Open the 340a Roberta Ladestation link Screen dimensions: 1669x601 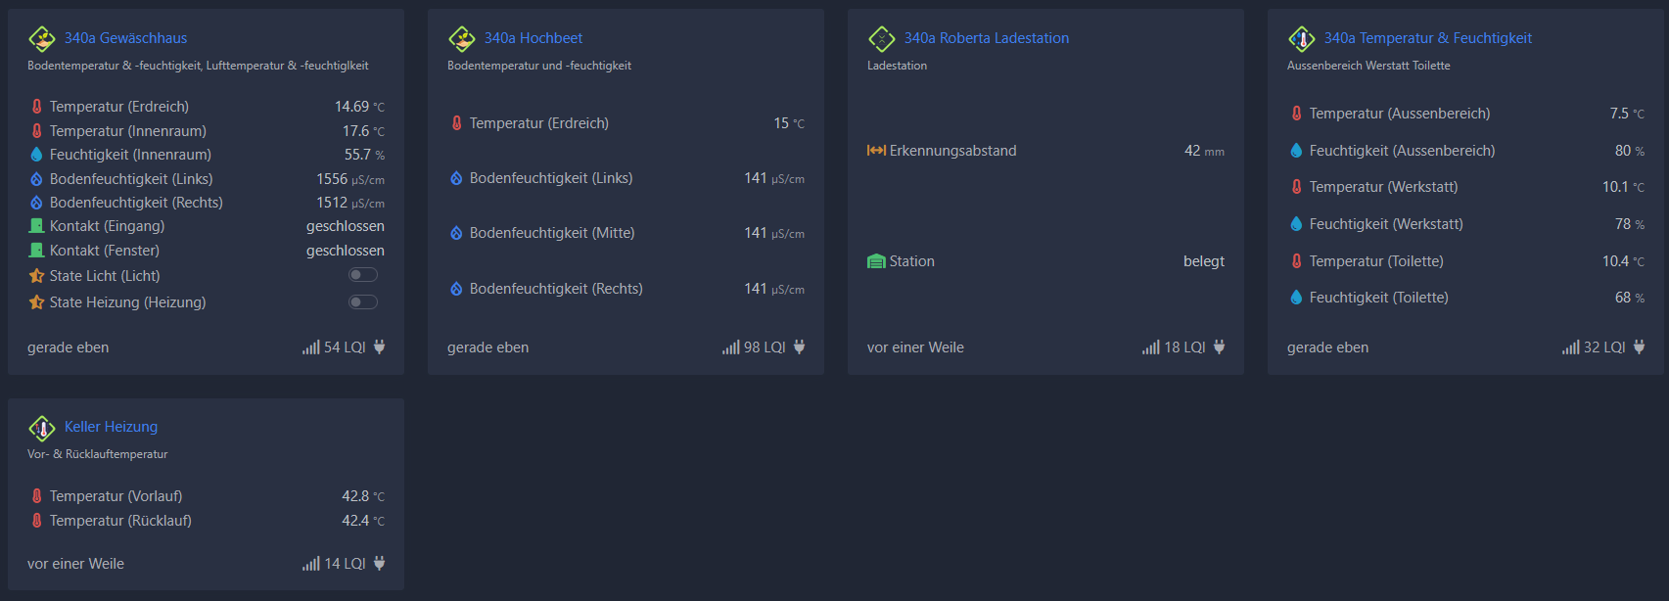987,38
